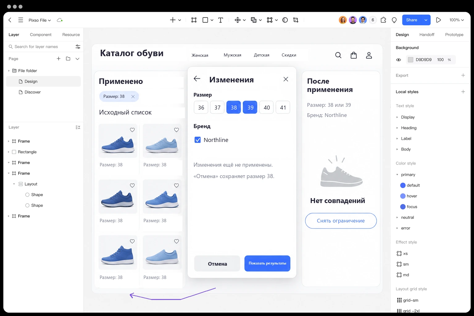The height and width of the screenshot is (316, 474).
Task: Click the Показать результаты button
Action: coord(267,264)
